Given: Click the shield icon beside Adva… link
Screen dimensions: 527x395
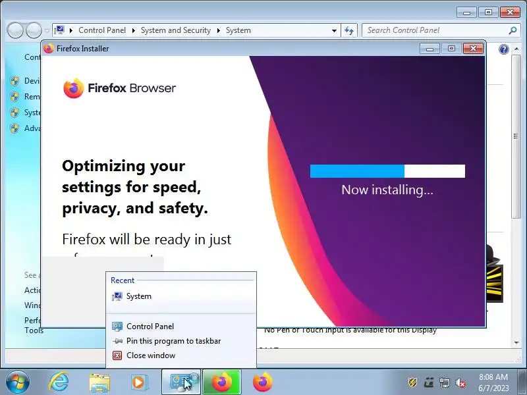Looking at the screenshot, I should [14, 128].
